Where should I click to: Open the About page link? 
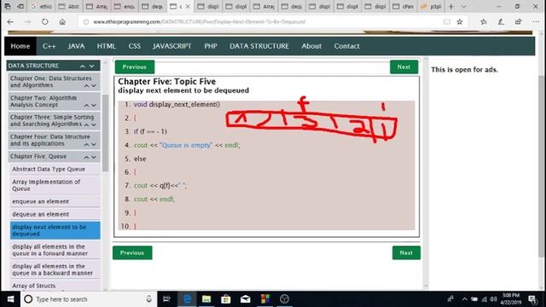[x=311, y=46]
